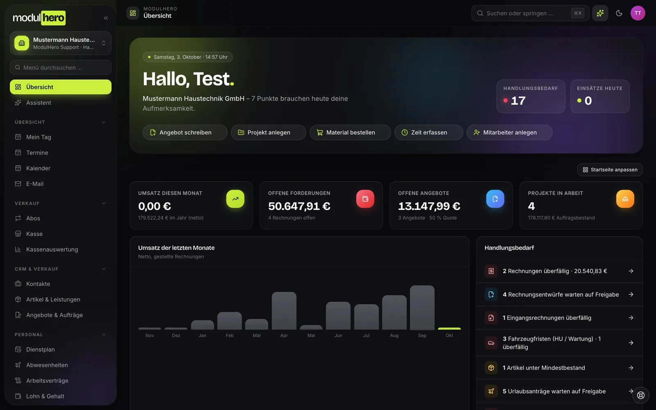Click the orange icon on Projekte in Arbeit
The height and width of the screenshot is (410, 656).
tap(625, 199)
